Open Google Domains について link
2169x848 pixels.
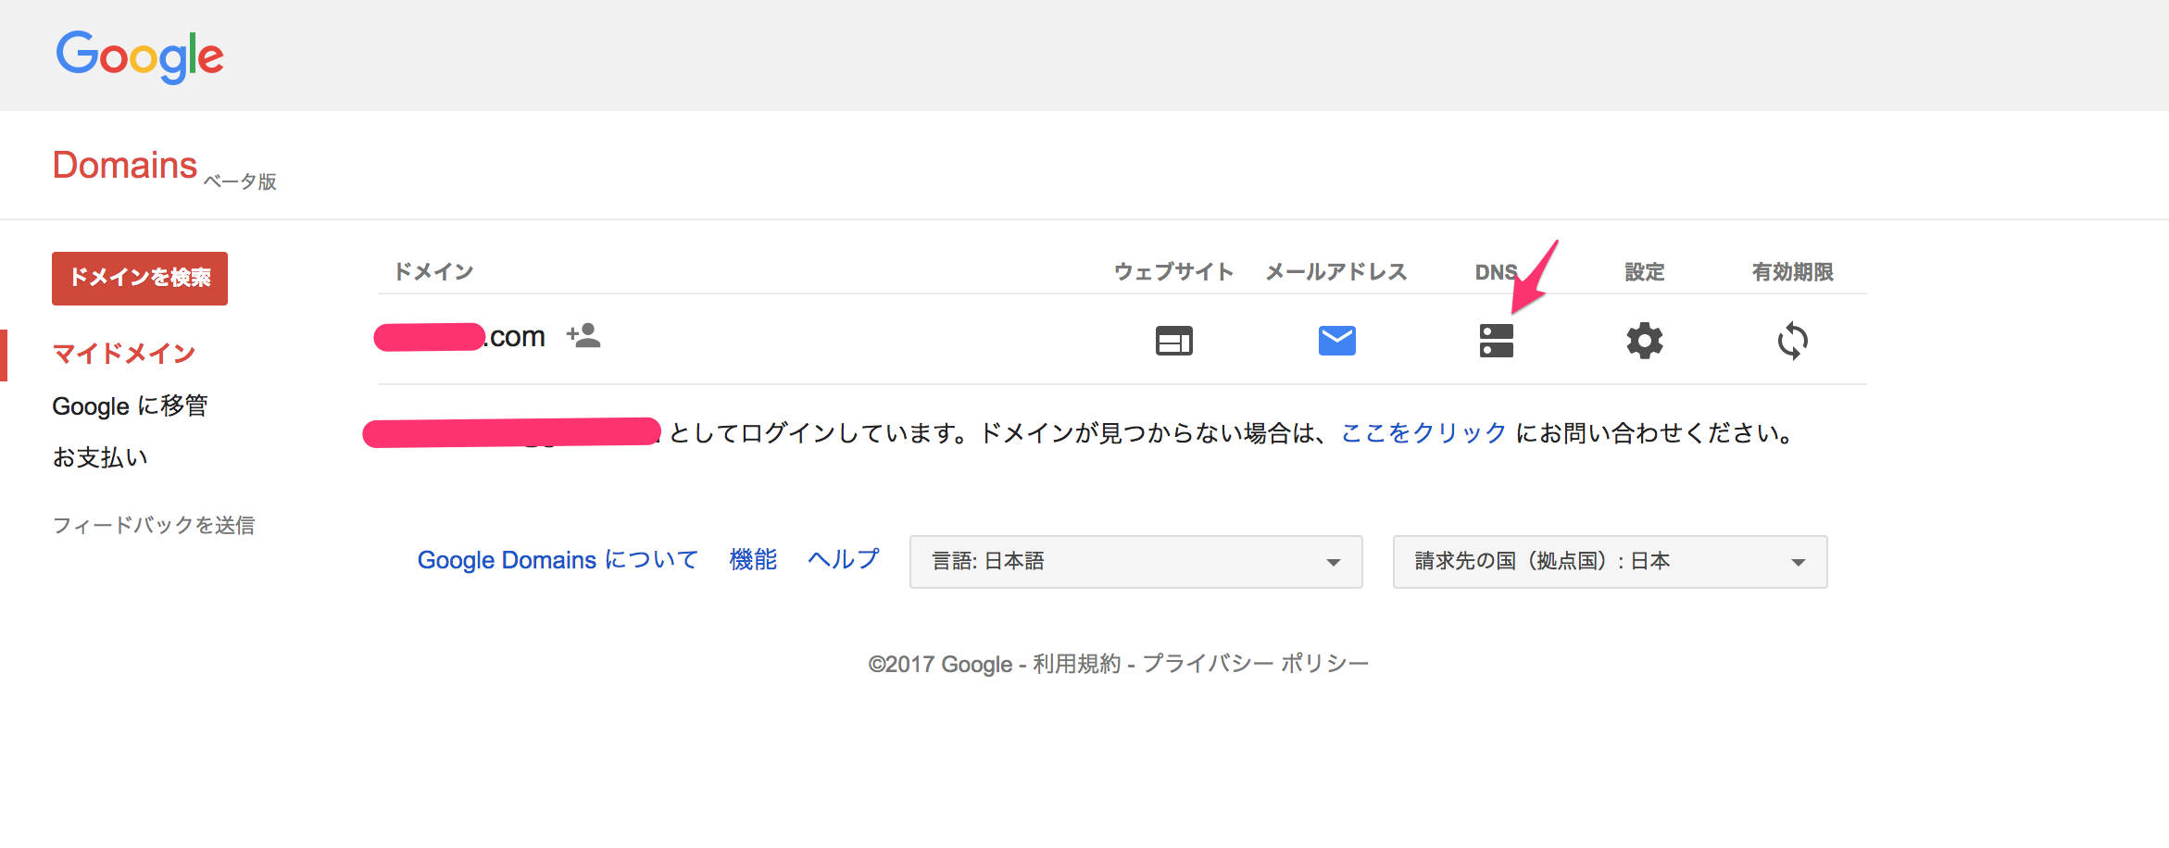558,560
